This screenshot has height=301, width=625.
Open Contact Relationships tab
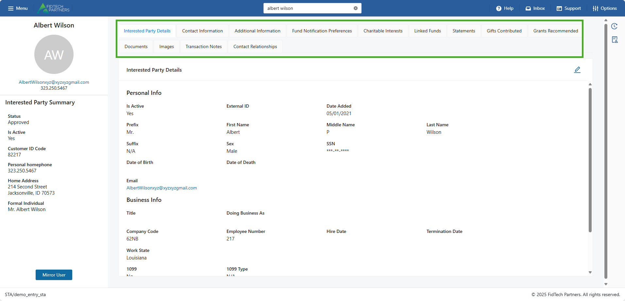(255, 46)
